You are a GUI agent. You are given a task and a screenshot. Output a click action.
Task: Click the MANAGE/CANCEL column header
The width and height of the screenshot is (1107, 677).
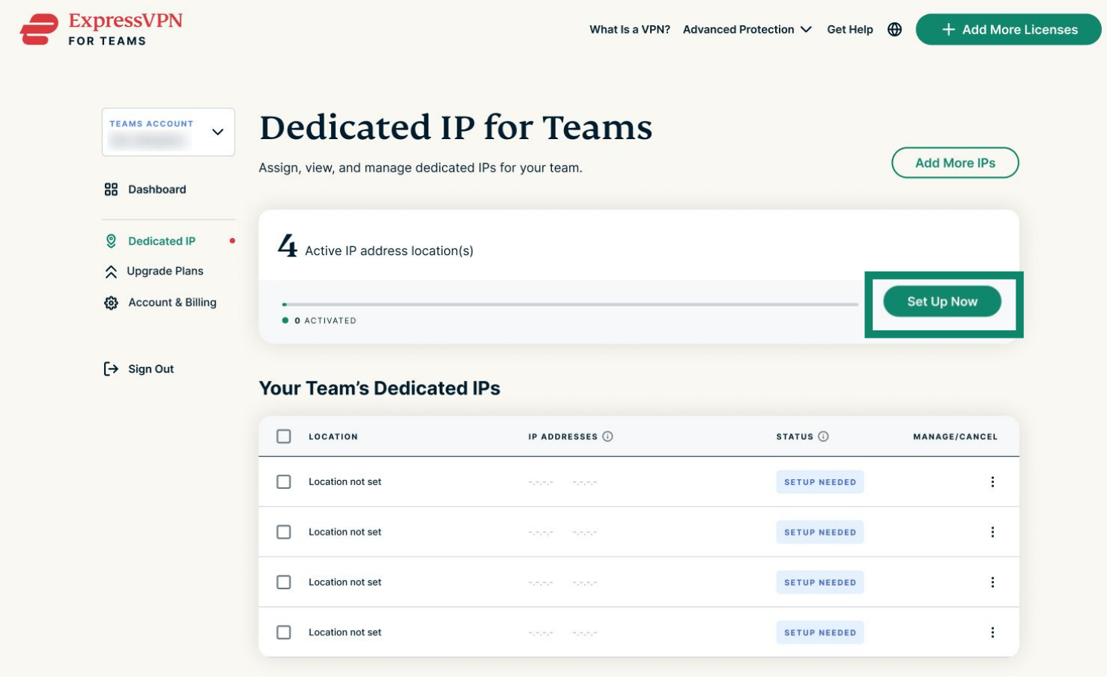955,437
